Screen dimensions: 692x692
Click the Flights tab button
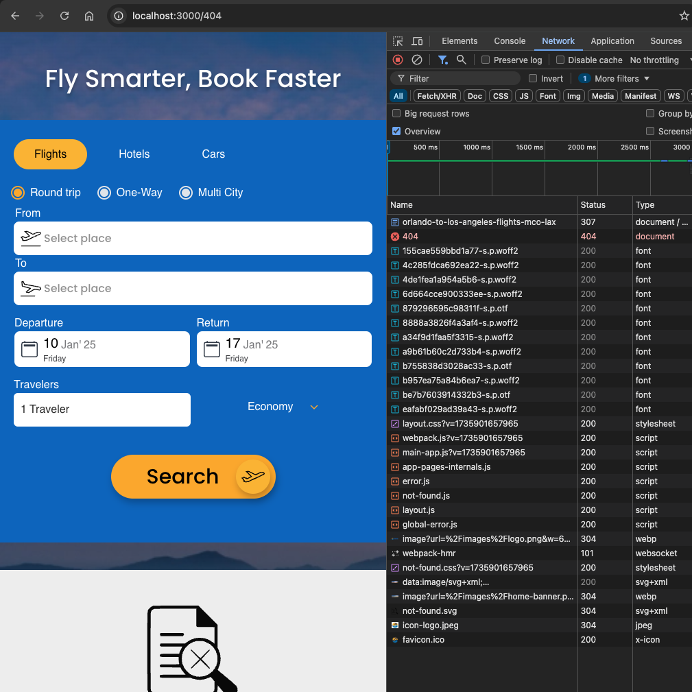[x=50, y=154]
